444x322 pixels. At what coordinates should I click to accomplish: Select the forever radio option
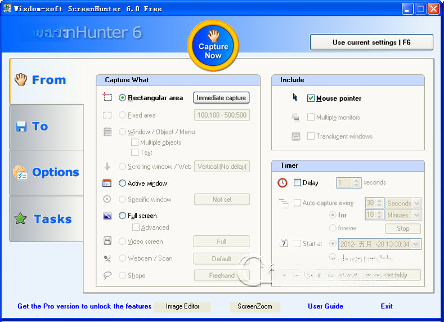click(x=333, y=227)
